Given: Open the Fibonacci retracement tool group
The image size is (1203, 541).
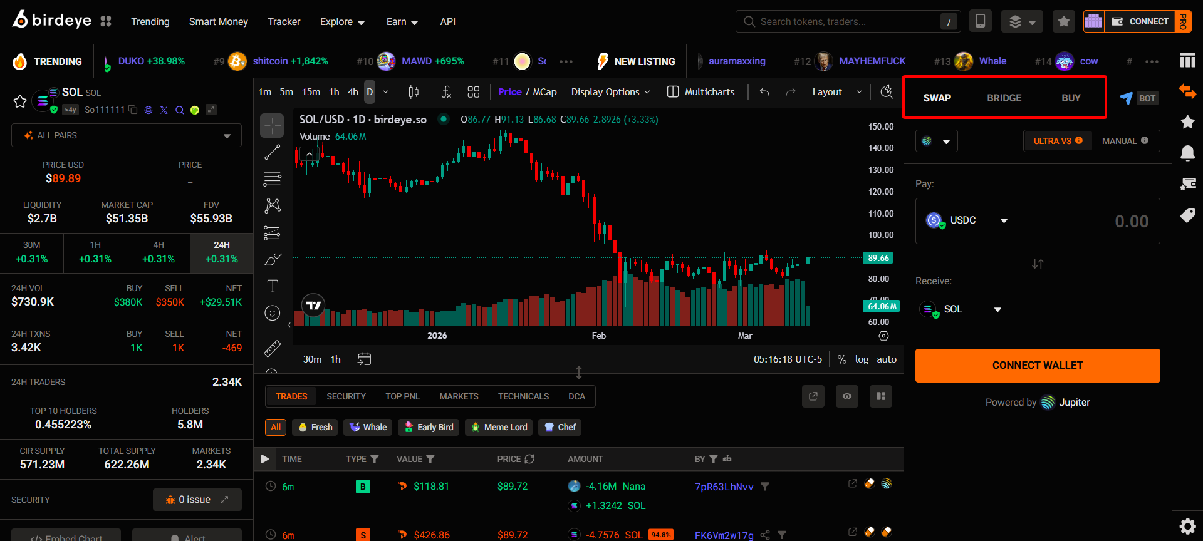Looking at the screenshot, I should [x=273, y=179].
